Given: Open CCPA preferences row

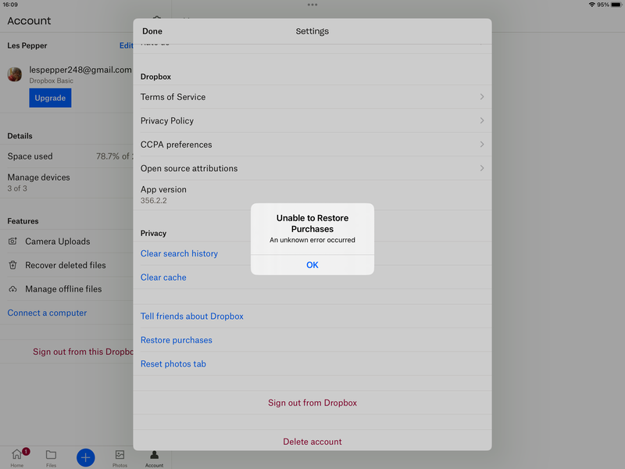Looking at the screenshot, I should (x=312, y=145).
